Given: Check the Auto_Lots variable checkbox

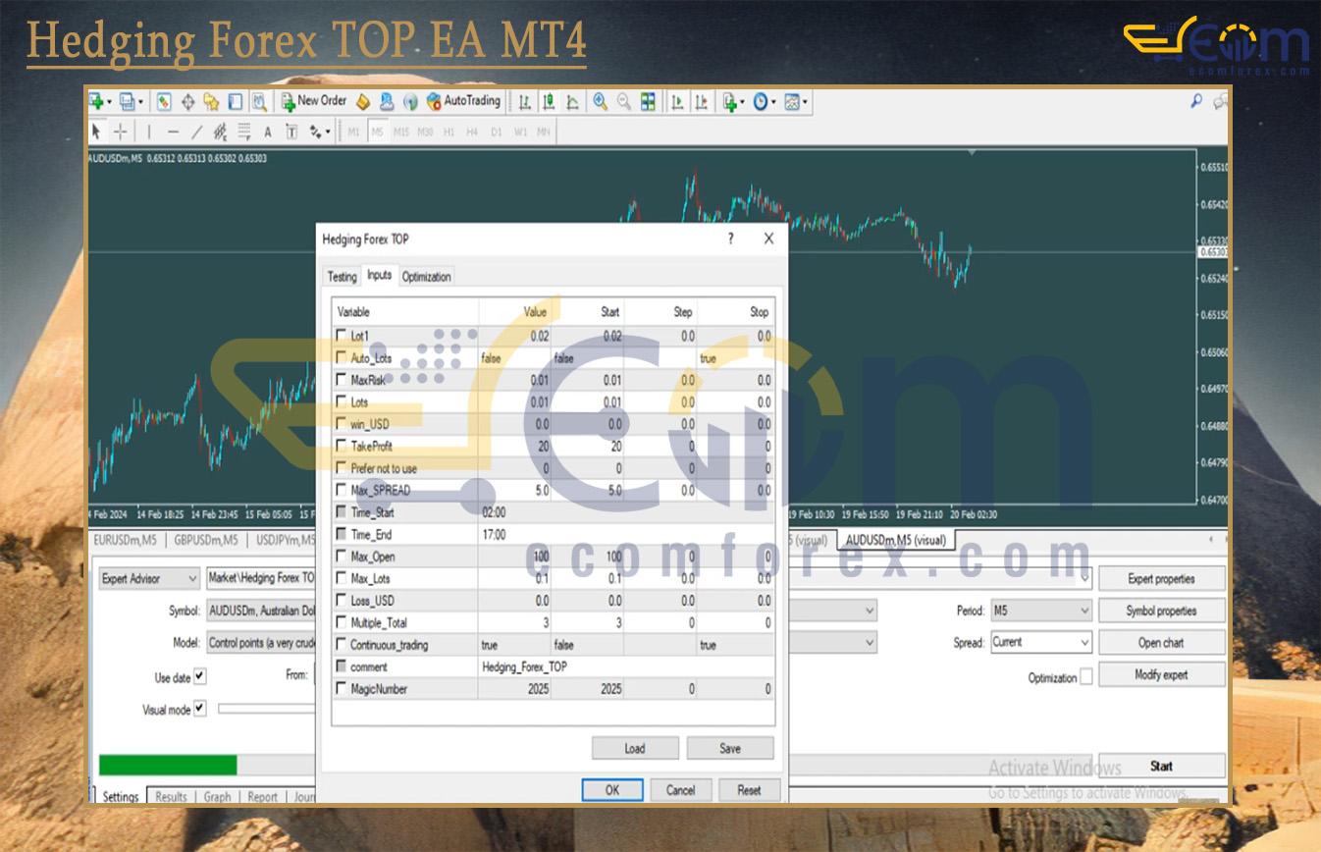Looking at the screenshot, I should point(342,358).
